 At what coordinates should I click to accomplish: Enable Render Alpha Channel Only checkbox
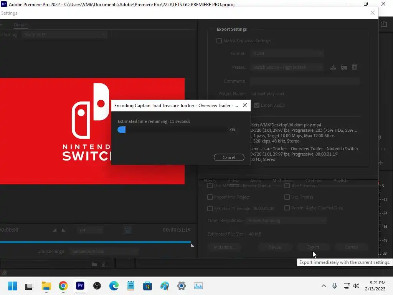[287, 208]
